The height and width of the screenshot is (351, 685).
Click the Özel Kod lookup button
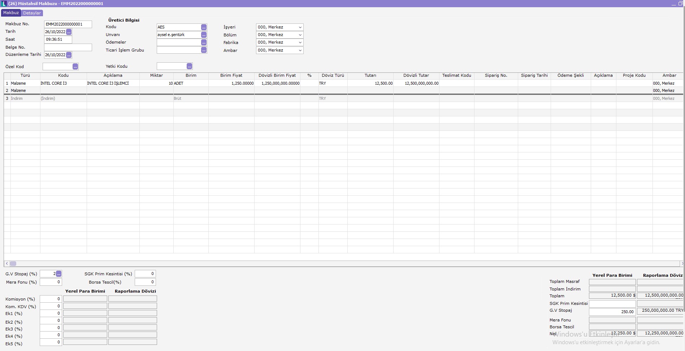[75, 67]
